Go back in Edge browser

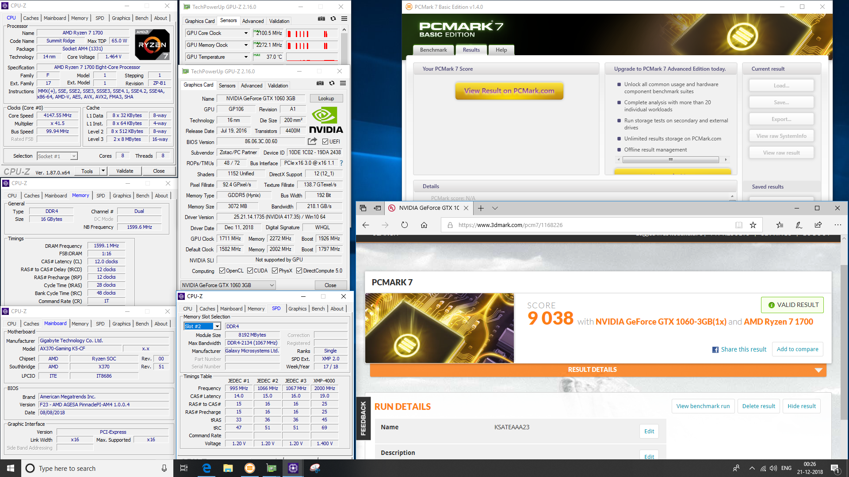tap(366, 225)
